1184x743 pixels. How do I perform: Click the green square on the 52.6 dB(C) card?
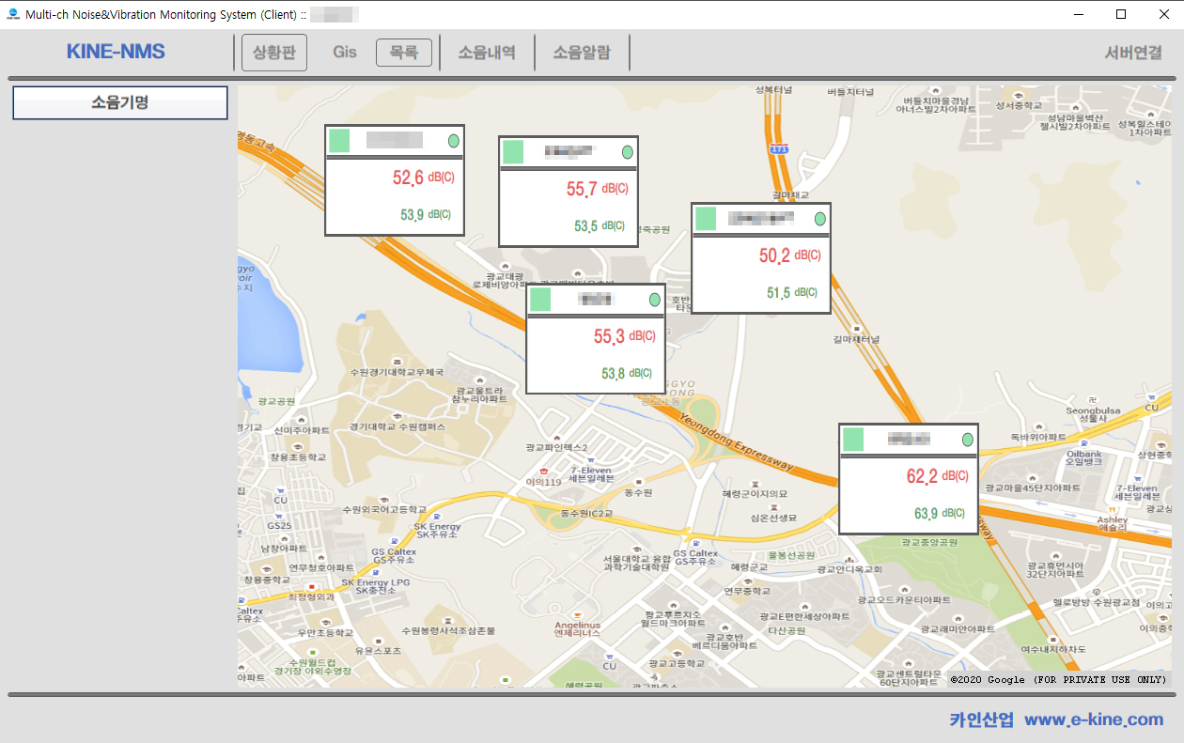pyautogui.click(x=339, y=141)
